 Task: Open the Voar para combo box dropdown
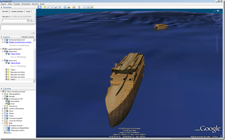click(28, 20)
